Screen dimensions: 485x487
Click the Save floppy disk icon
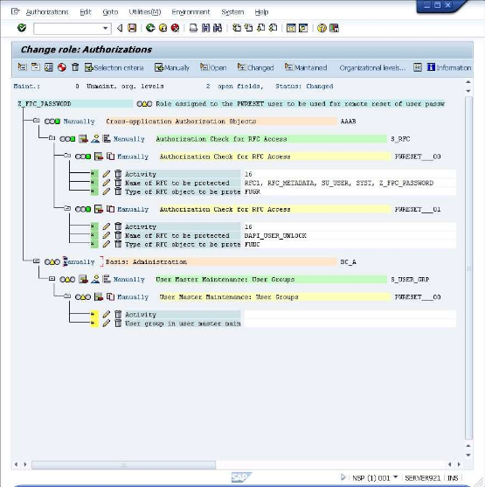[x=132, y=28]
